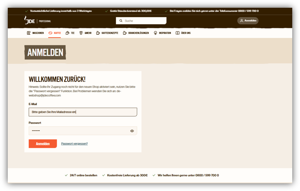
Task: Open the Anmelden account button in header
Action: [x=248, y=21]
